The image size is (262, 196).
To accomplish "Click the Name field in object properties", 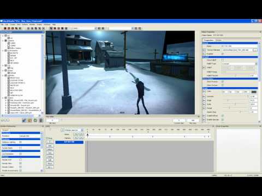I will click(239, 46).
